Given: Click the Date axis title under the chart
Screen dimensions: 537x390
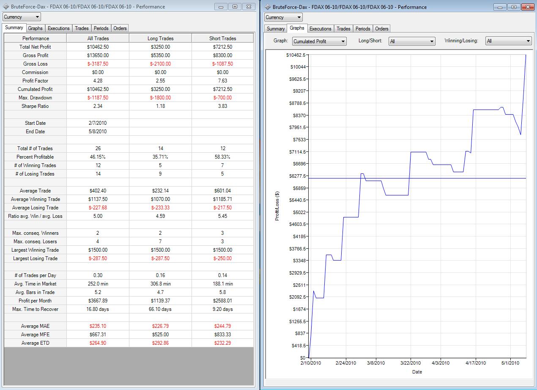Looking at the screenshot, I should [417, 372].
